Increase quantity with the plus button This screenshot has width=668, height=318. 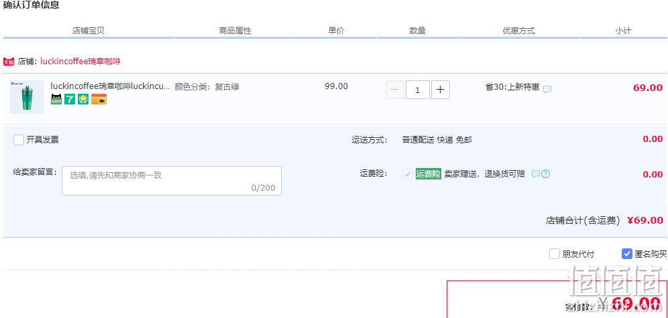click(x=441, y=90)
